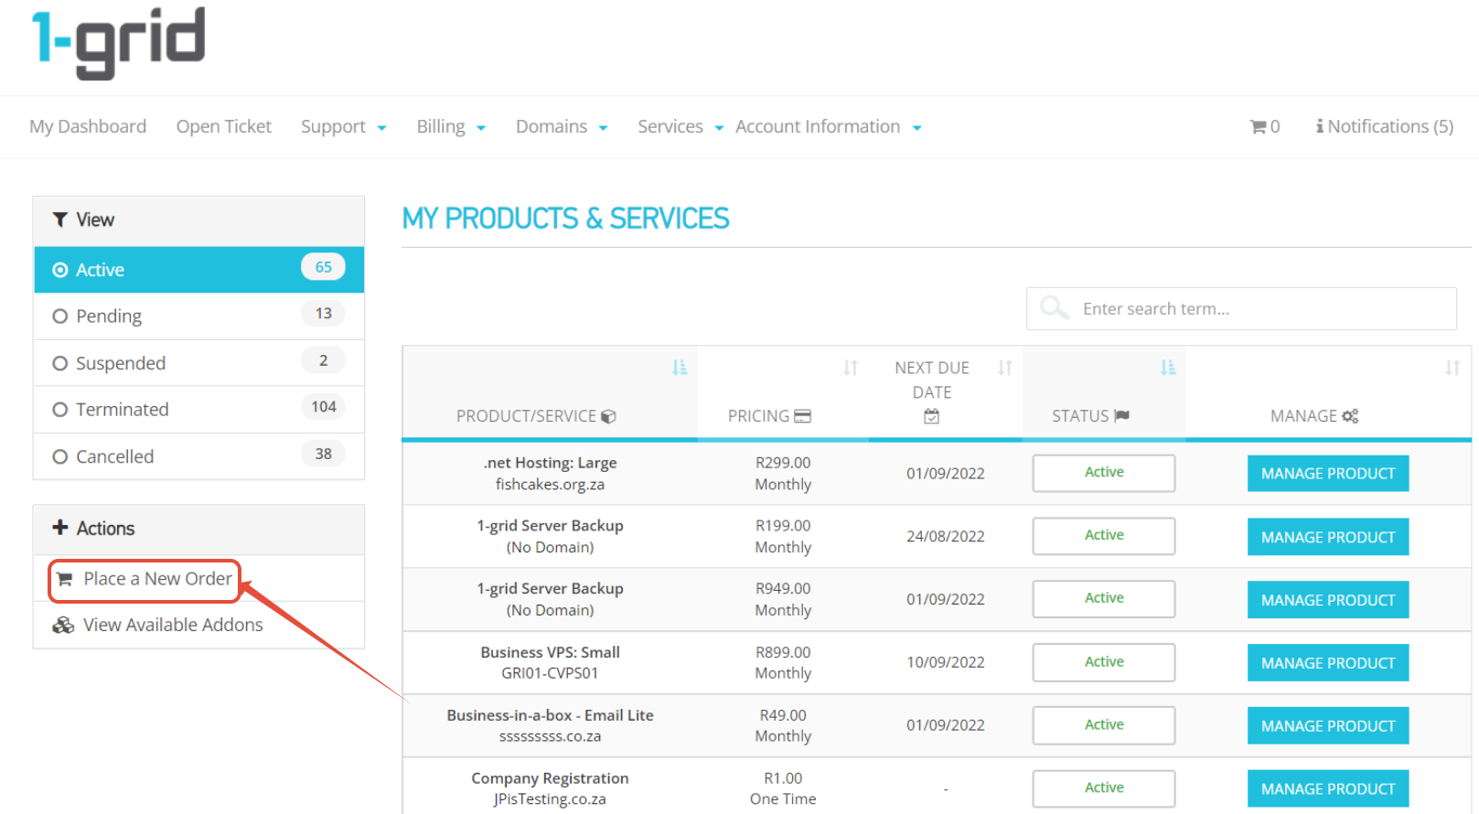Select the Suspended view filter
This screenshot has width=1479, height=814.
pyautogui.click(x=199, y=363)
